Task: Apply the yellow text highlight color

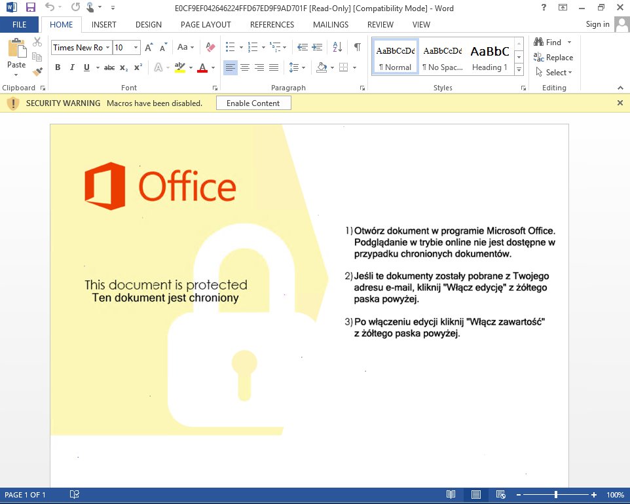Action: pyautogui.click(x=180, y=67)
